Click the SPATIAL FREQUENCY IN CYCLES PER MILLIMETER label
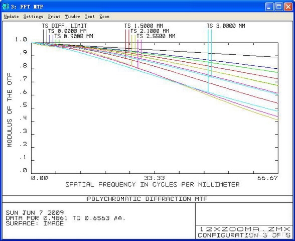The image size is (295, 241). tap(153, 185)
